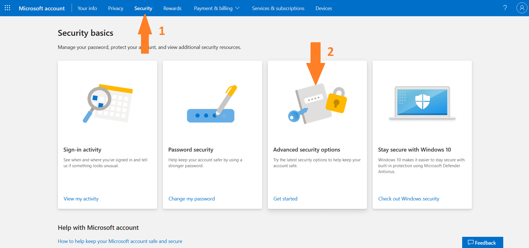
Task: Open the account profile avatar icon
Action: (x=522, y=8)
